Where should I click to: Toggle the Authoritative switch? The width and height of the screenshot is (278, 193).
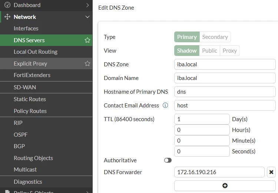click(168, 160)
